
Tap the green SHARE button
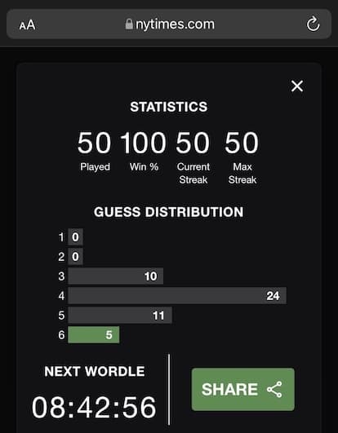point(243,389)
